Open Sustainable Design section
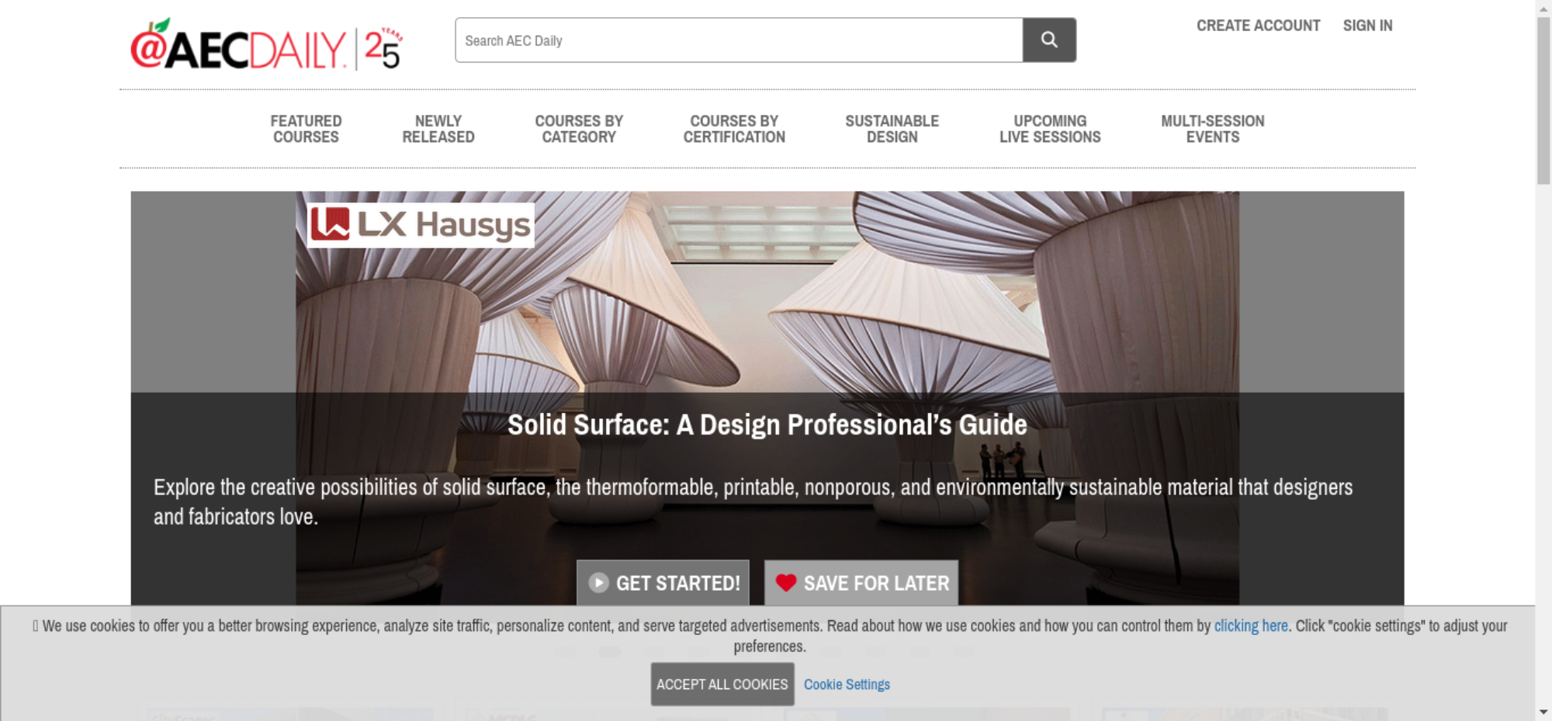 pyautogui.click(x=892, y=129)
